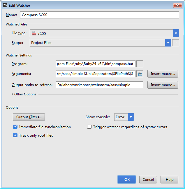Click Insert macro next to Arguments
The image size is (185, 189).
coord(163,74)
